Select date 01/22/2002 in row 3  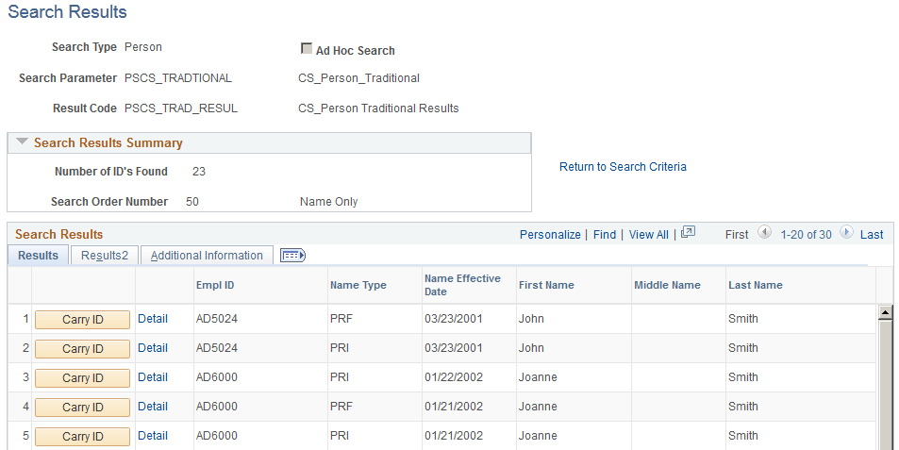pos(454,377)
